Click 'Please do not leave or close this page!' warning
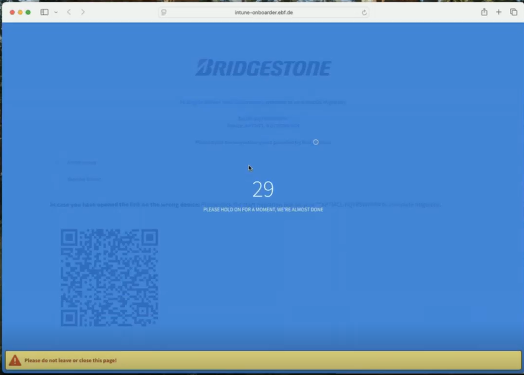524x375 pixels. coord(70,360)
